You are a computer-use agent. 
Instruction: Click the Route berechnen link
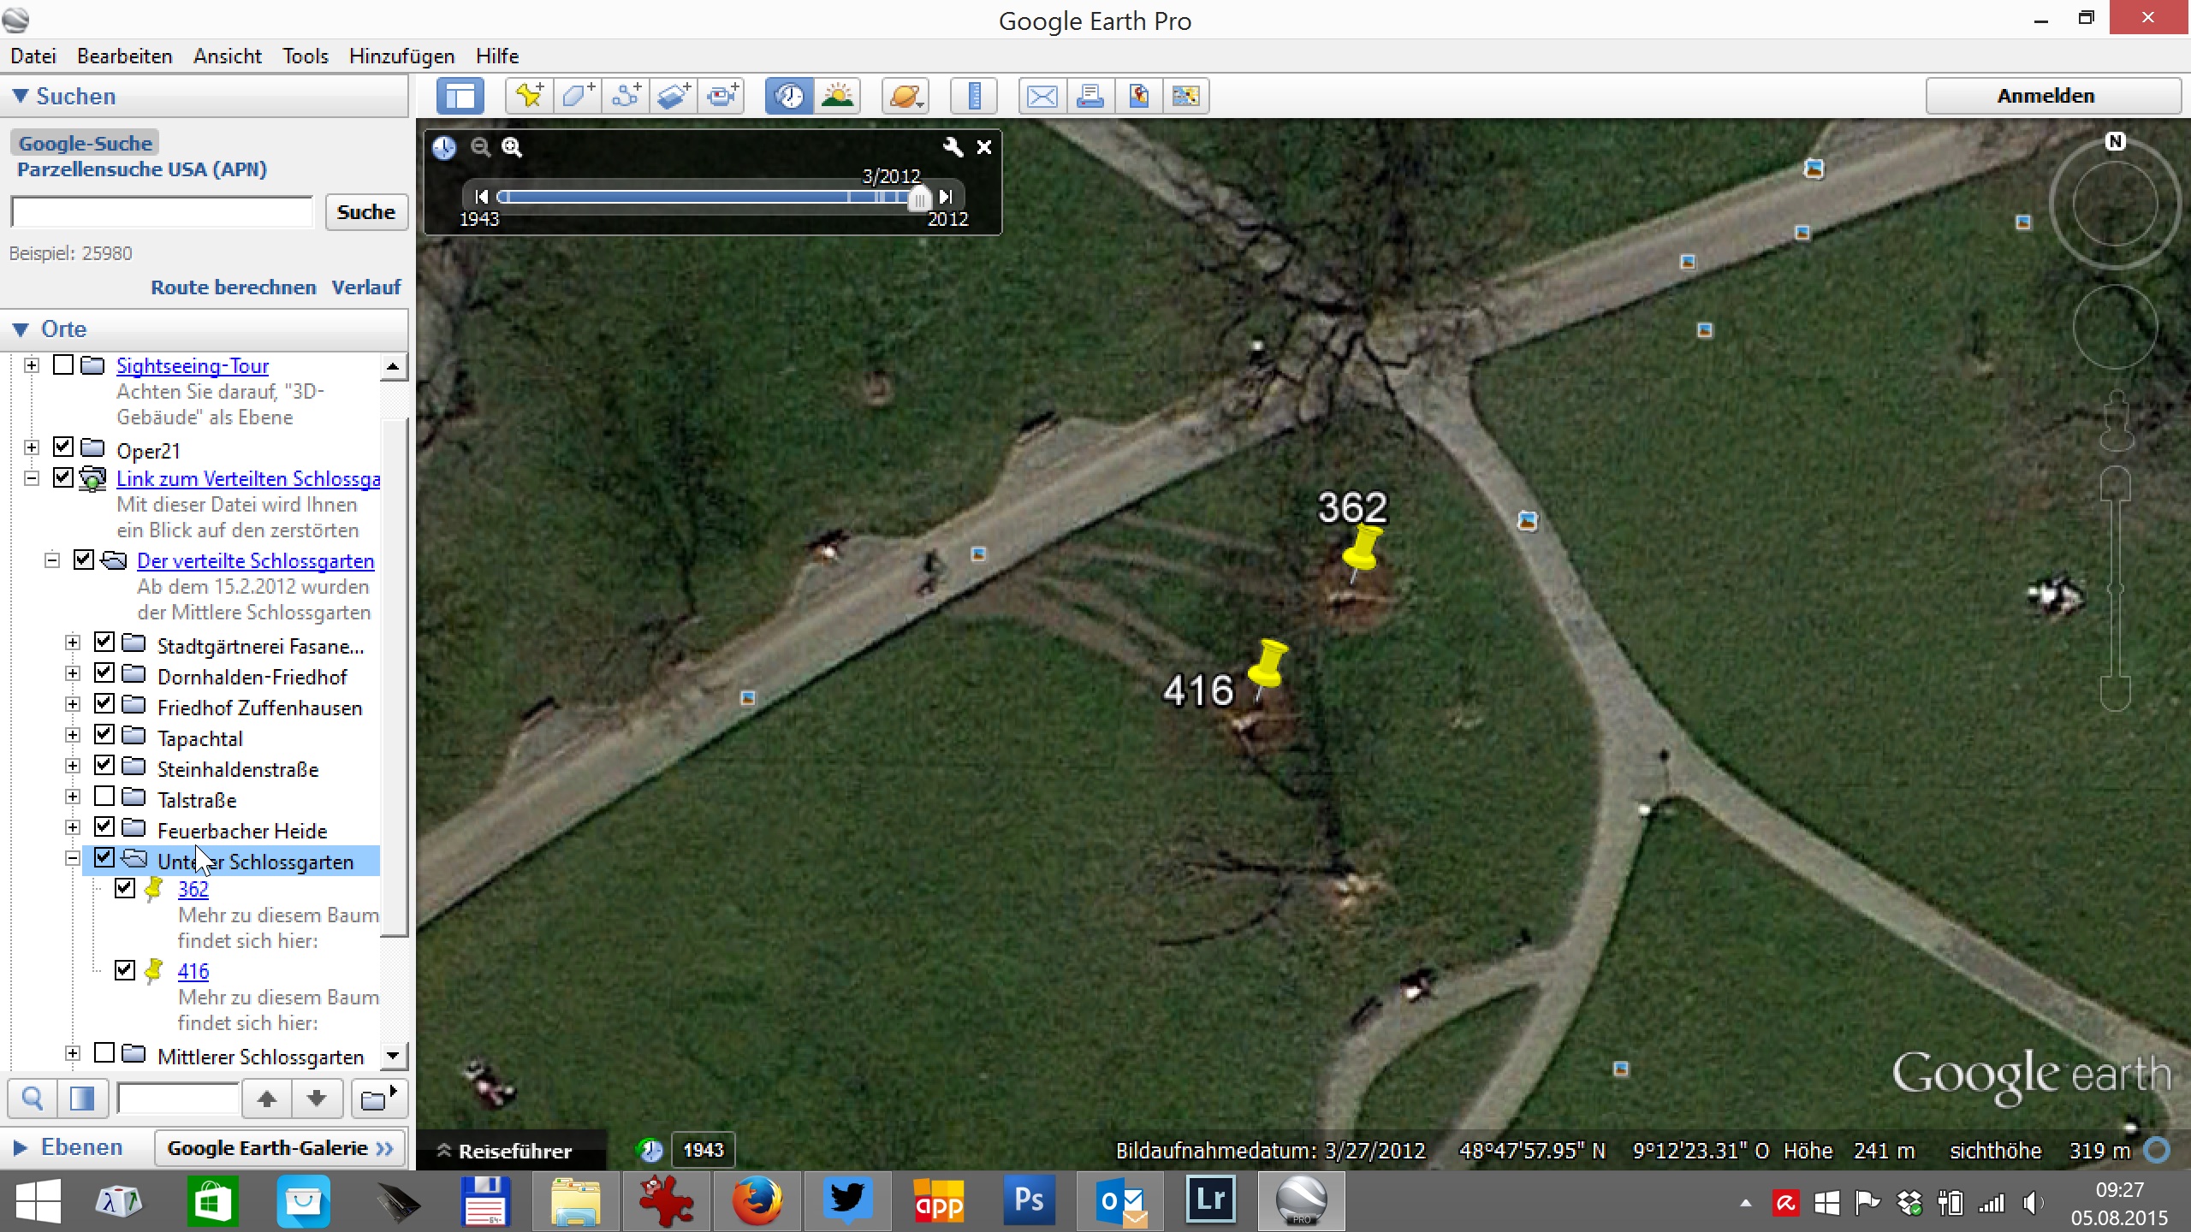pos(233,287)
